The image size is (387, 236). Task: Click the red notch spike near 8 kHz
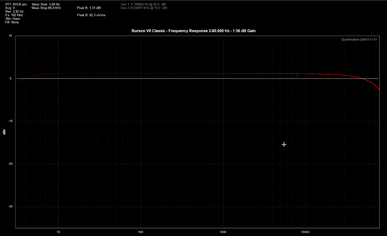pos(297,76)
